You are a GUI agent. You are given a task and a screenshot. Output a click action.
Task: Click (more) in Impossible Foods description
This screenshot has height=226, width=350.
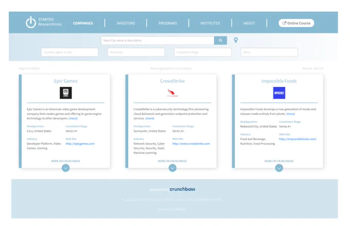tap(291, 114)
